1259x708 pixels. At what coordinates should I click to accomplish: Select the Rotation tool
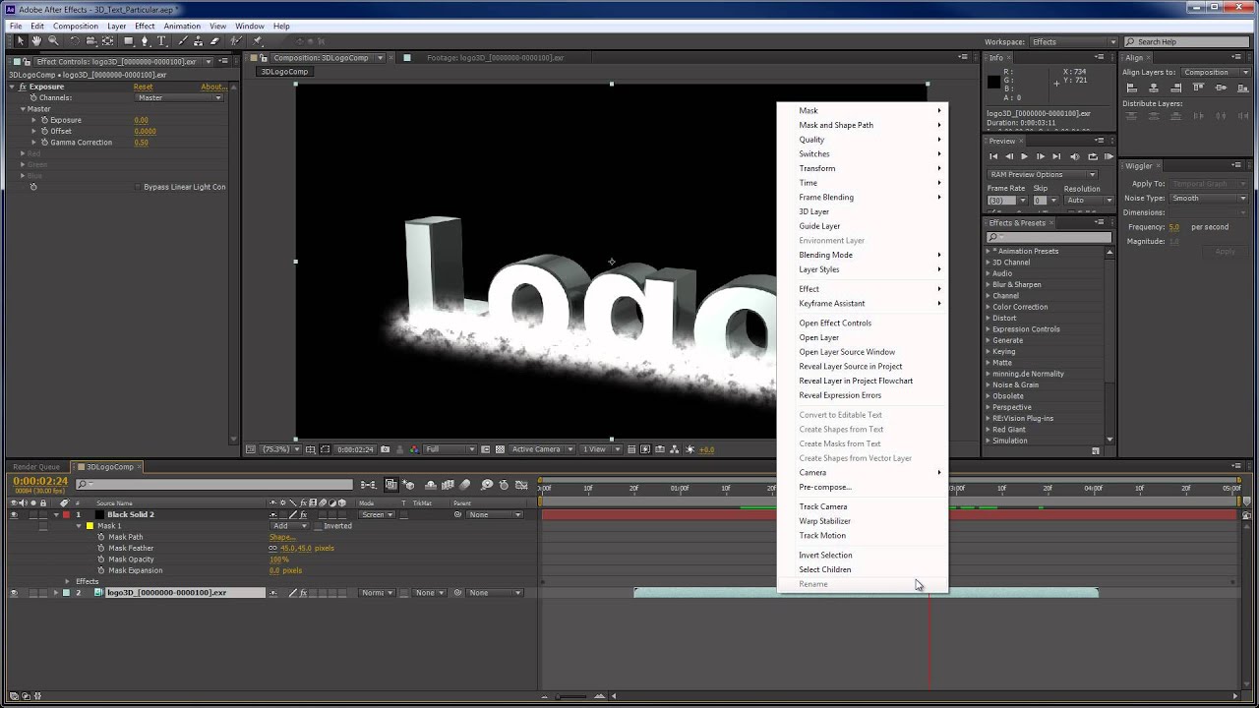[x=73, y=41]
